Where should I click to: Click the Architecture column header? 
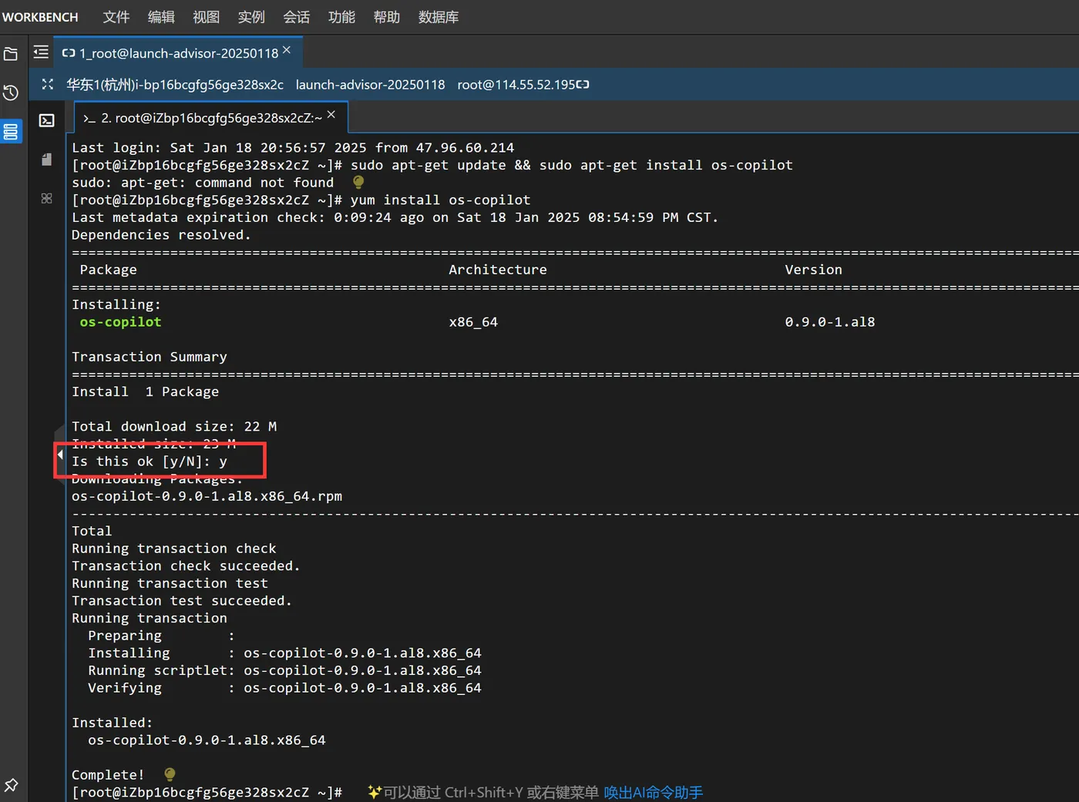click(498, 270)
